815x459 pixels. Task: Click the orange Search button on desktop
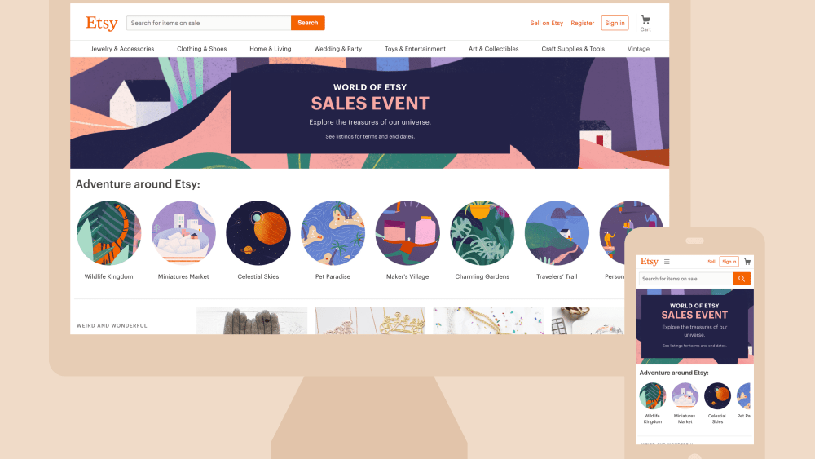[x=308, y=23]
